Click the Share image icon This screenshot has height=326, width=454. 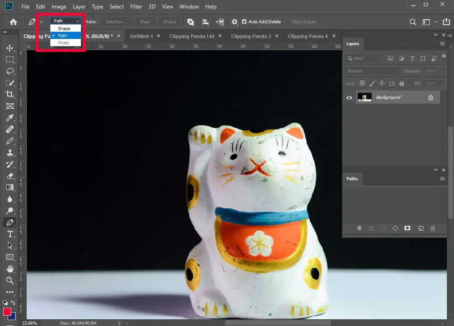[446, 22]
